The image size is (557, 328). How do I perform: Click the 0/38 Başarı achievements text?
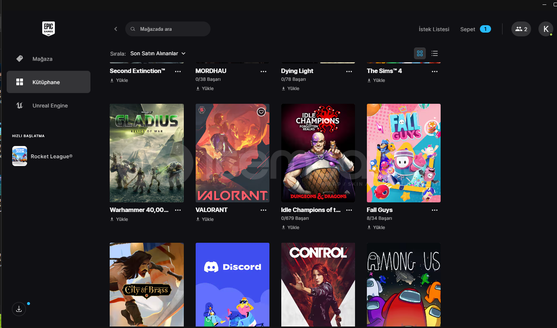coord(208,79)
